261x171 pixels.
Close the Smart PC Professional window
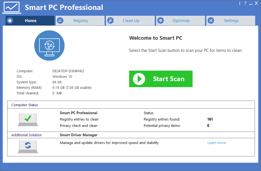tap(256, 3)
